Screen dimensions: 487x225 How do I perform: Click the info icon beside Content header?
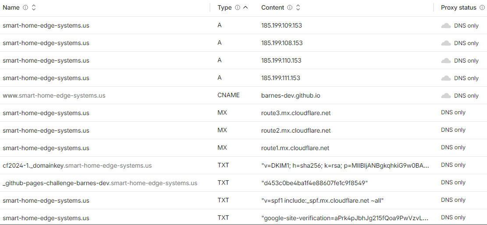(x=290, y=8)
